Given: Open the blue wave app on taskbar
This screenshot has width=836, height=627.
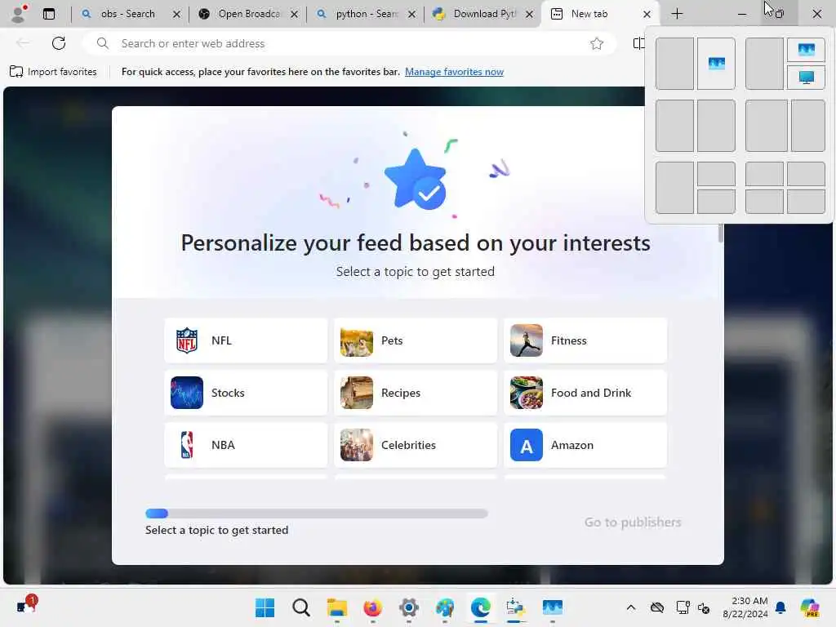Looking at the screenshot, I should tap(553, 607).
